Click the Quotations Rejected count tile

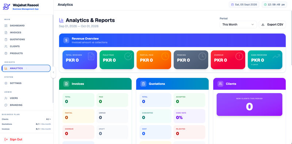point(189,132)
